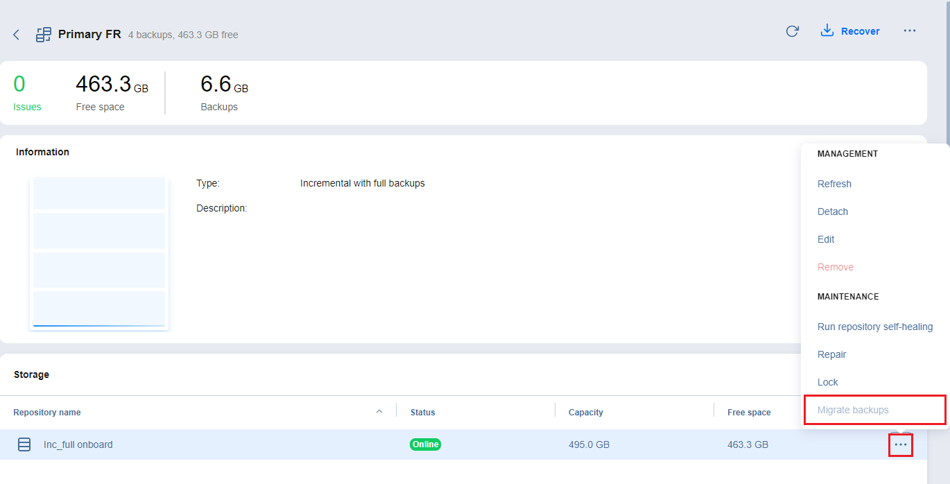
Task: Click the Recover button
Action: (860, 31)
